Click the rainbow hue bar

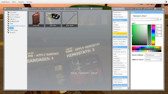pos(153,35)
